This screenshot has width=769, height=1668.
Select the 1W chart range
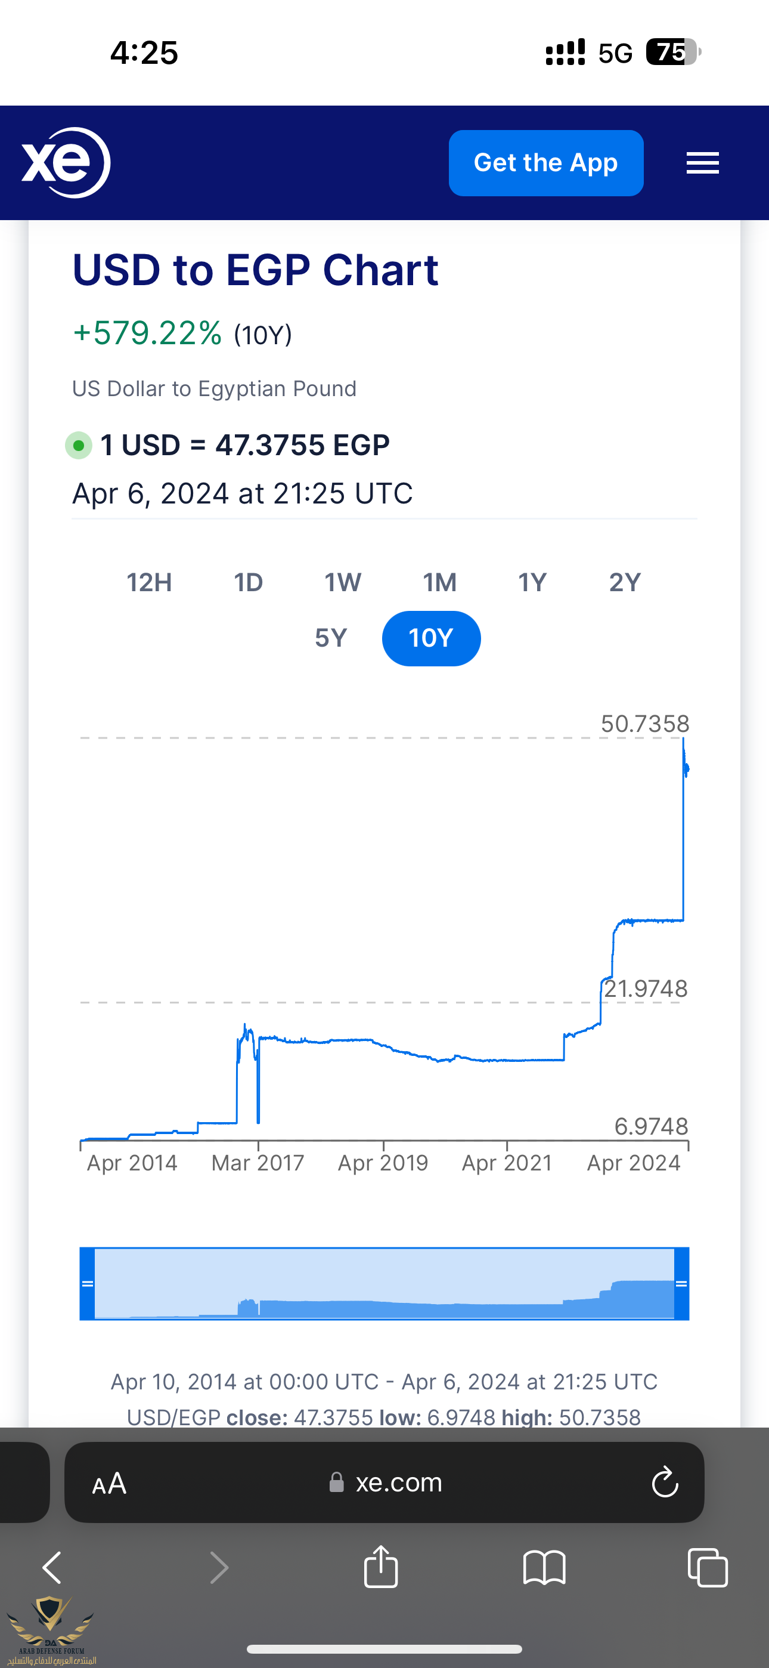click(x=342, y=583)
